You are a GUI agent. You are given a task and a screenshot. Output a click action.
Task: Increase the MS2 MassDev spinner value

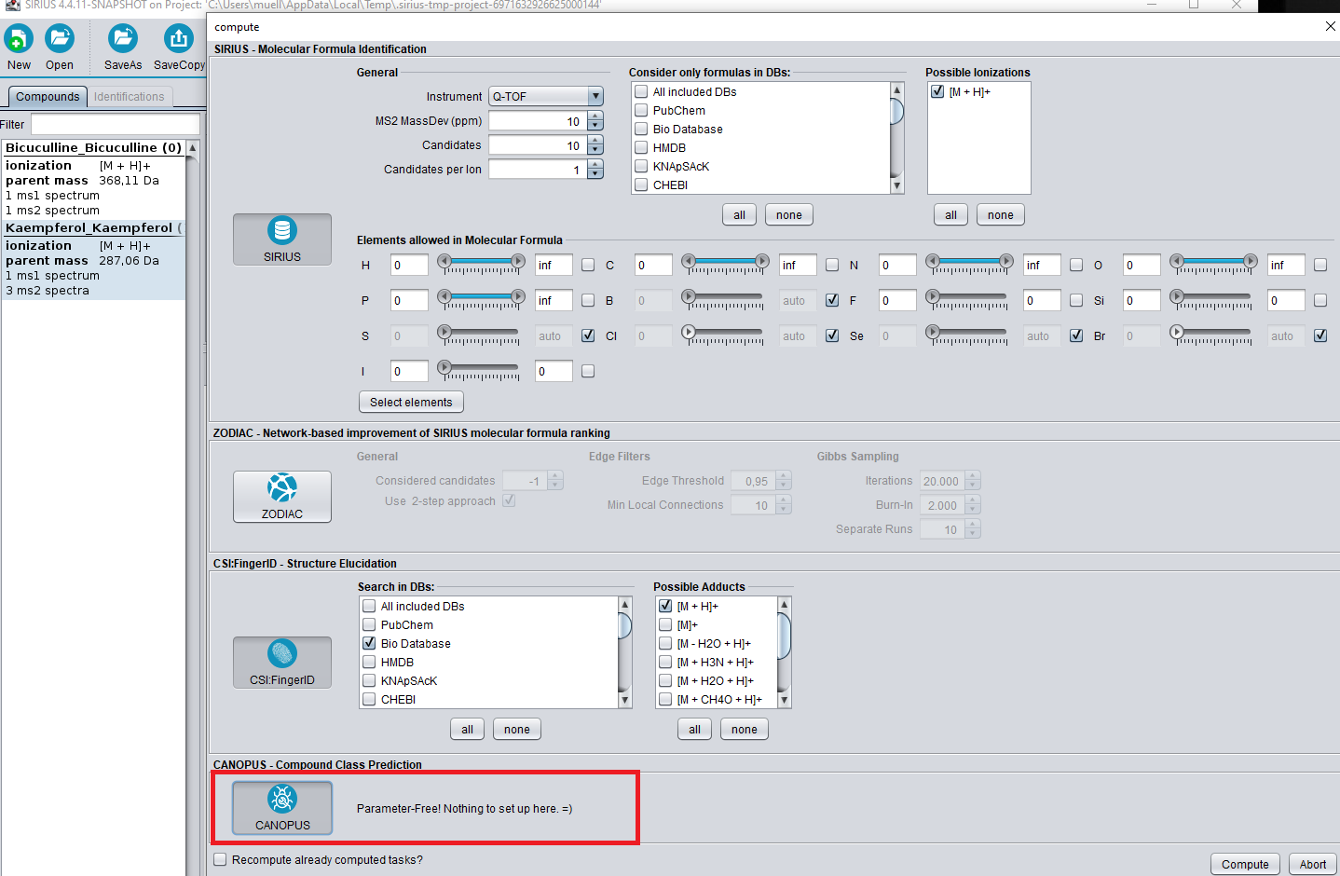tap(595, 116)
